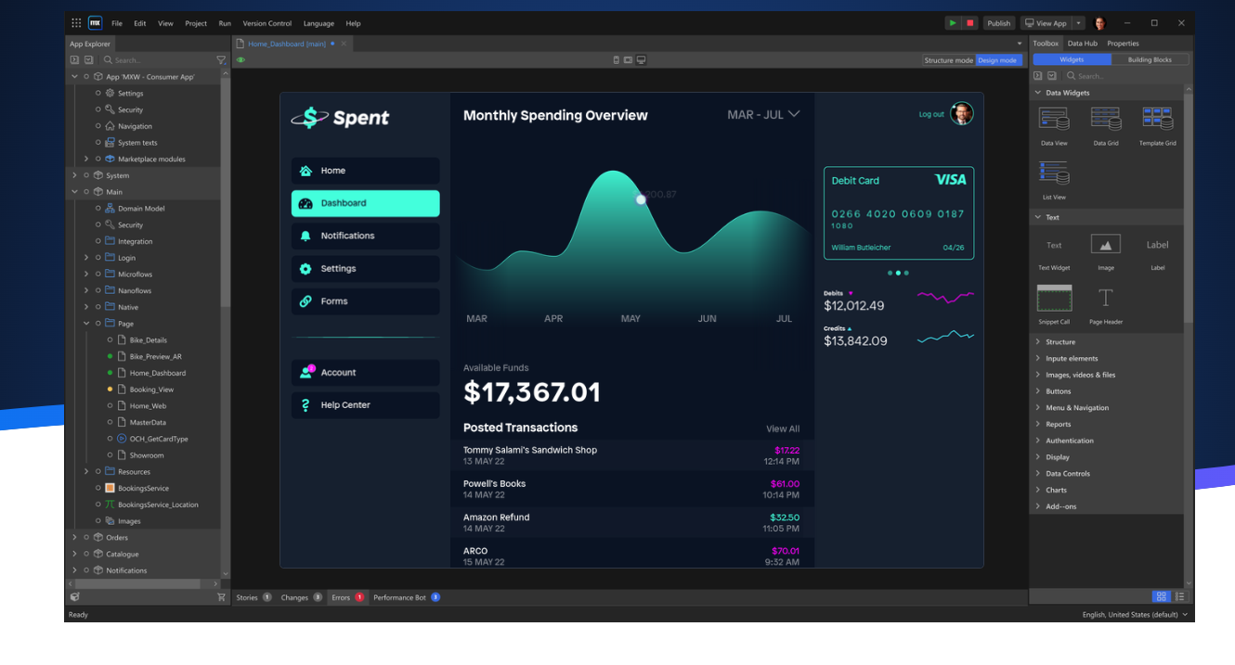Screen dimensions: 1235x665
Task: Switch to the Data Hub tab
Action: coord(1082,44)
